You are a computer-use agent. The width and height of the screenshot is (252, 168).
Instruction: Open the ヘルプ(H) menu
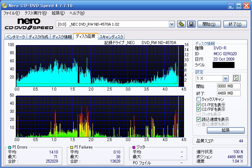[77, 13]
